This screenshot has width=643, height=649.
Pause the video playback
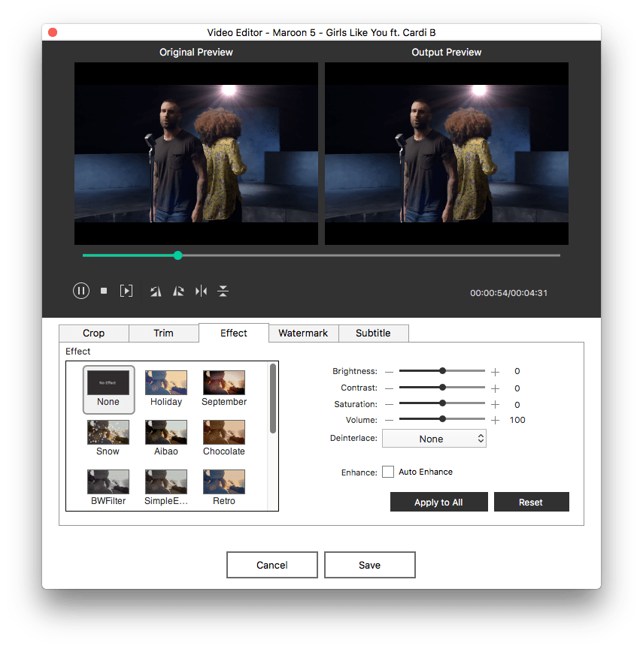tap(81, 291)
